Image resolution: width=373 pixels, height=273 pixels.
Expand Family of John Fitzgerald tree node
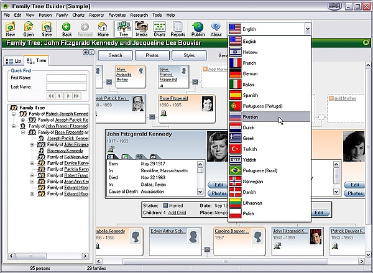(x=32, y=145)
